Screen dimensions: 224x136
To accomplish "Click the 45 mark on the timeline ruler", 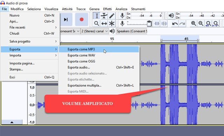I will (186, 39).
